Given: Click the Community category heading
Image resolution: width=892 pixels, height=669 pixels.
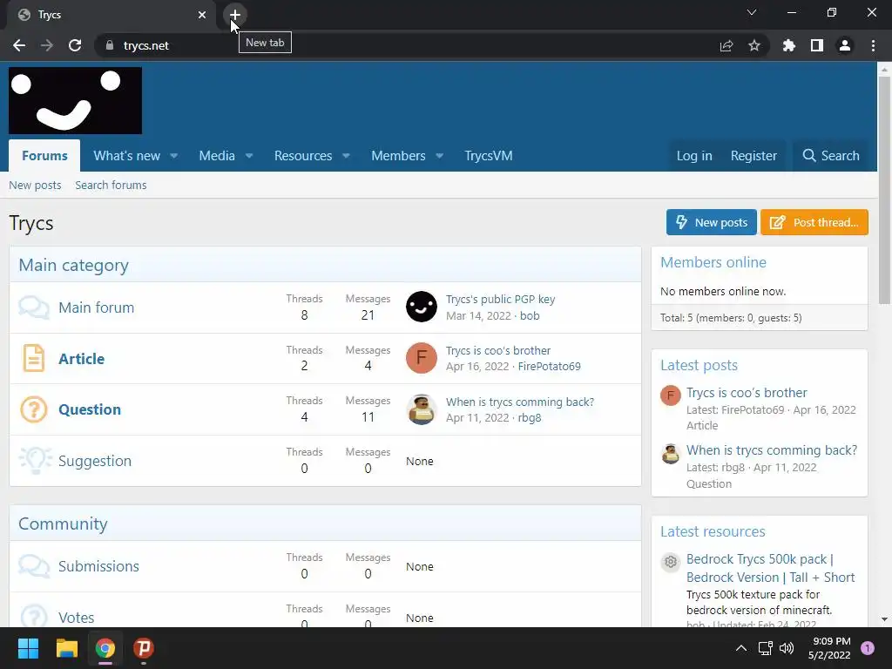Looking at the screenshot, I should [x=63, y=524].
